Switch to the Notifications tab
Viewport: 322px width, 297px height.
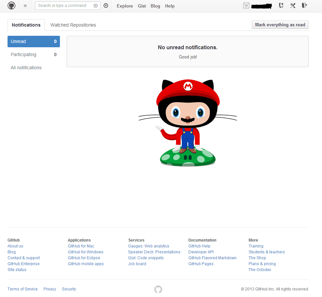pyautogui.click(x=26, y=25)
